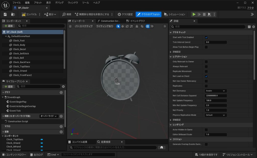Click the binoculars search icon in find results
Viewport: 257px width, 158px height.
click(162, 147)
